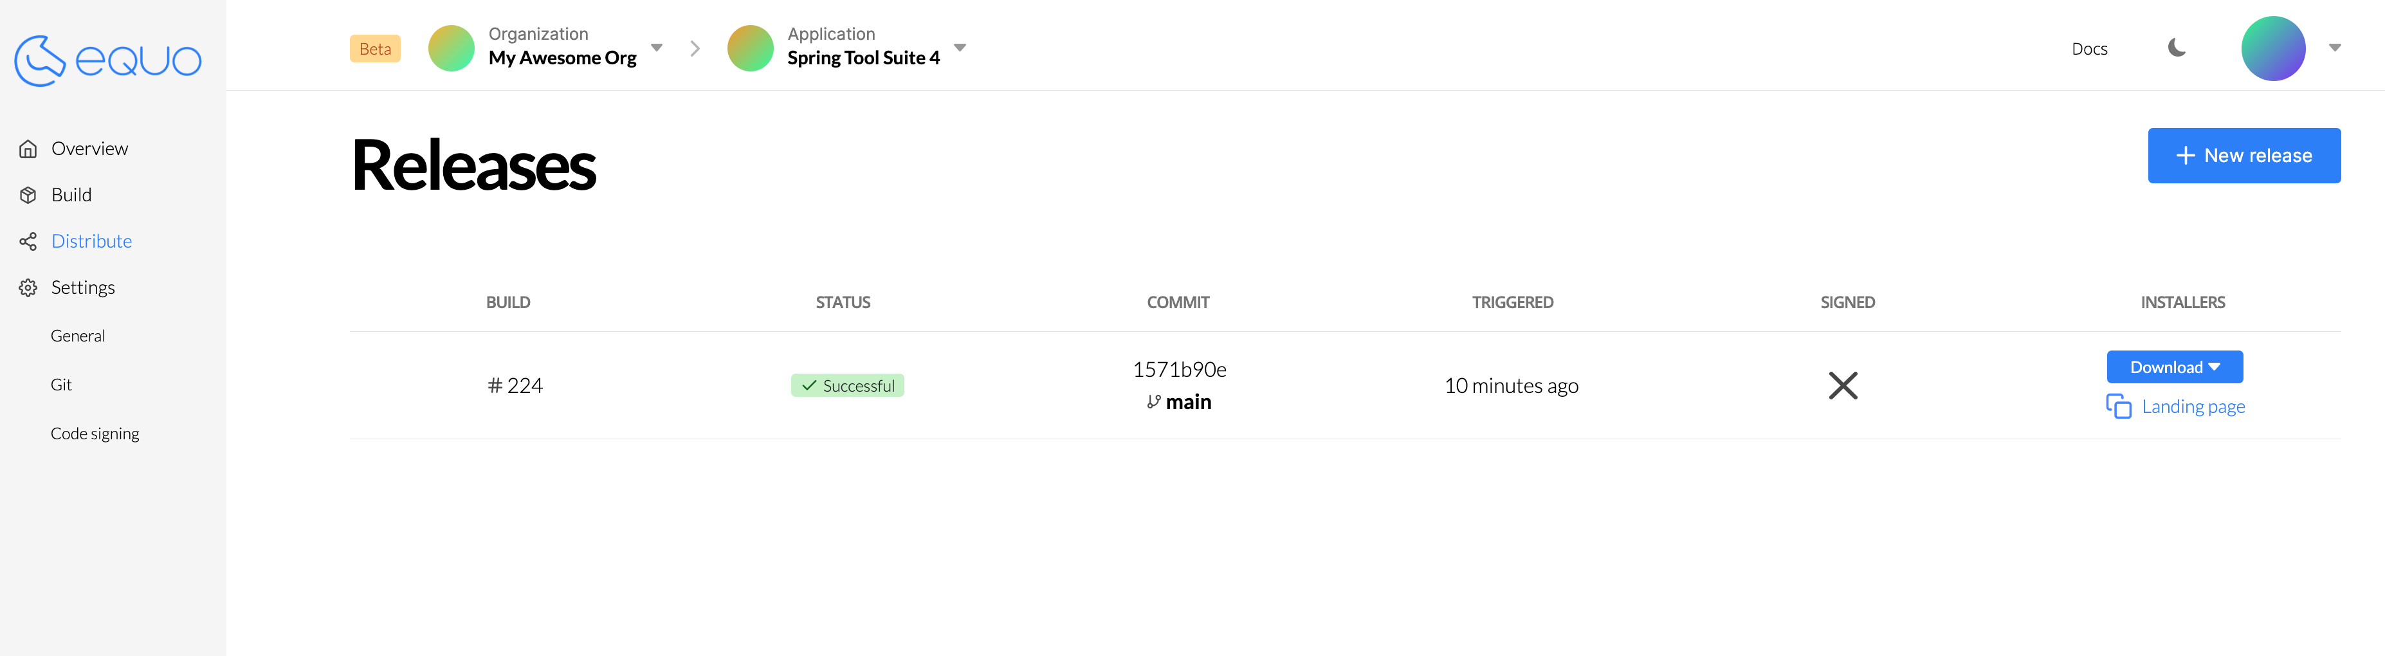Click the Spring Tool Suite application avatar

(750, 48)
